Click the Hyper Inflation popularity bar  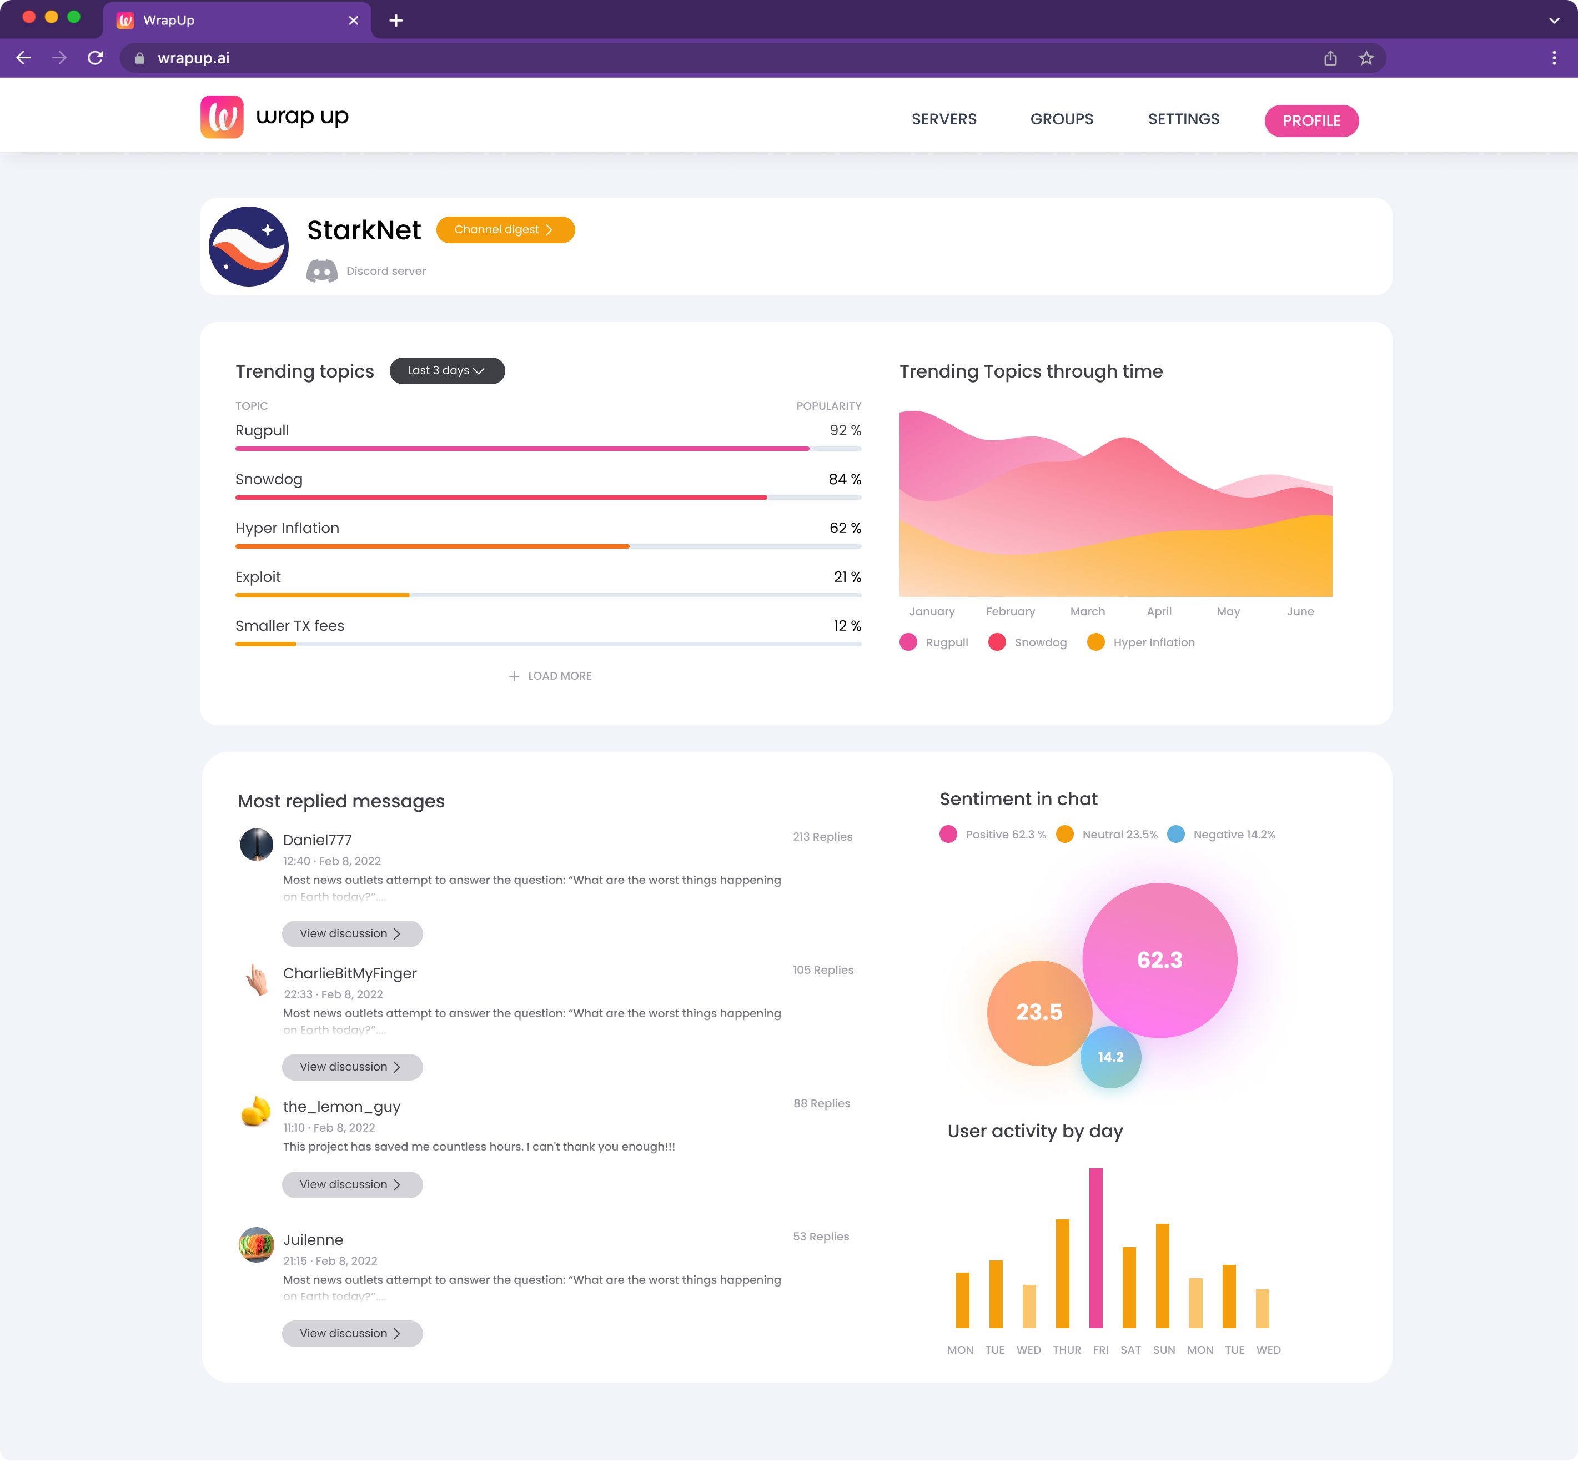click(547, 546)
